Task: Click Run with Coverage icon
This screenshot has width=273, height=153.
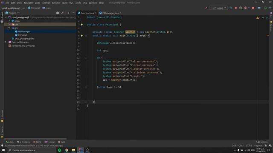Action: tap(241, 8)
